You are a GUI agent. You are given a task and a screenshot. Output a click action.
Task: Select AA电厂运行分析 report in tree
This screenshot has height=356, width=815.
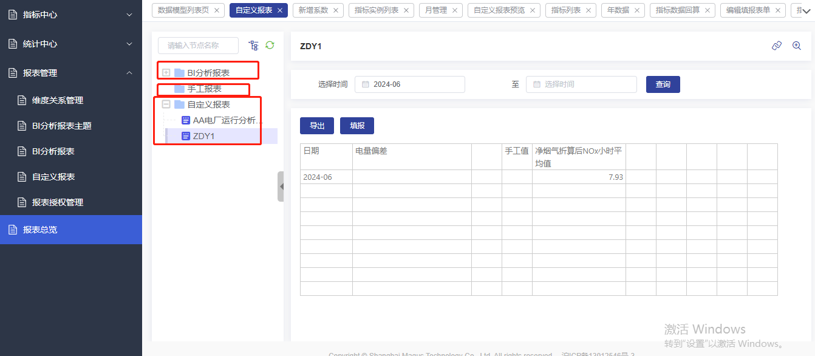click(x=228, y=120)
